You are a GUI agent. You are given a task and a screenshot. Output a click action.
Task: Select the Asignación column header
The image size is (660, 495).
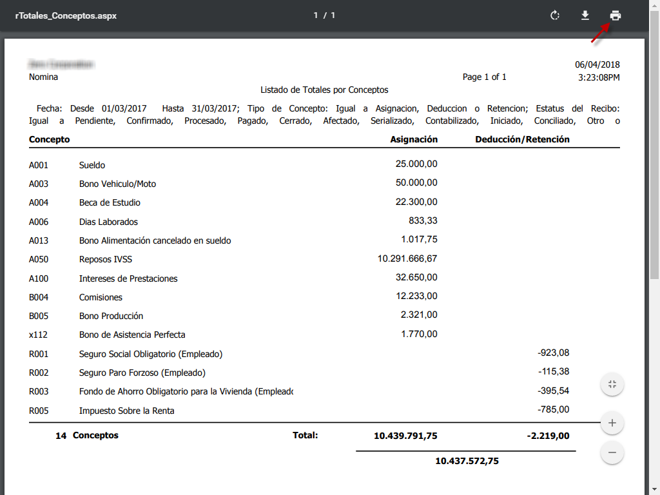coord(414,139)
